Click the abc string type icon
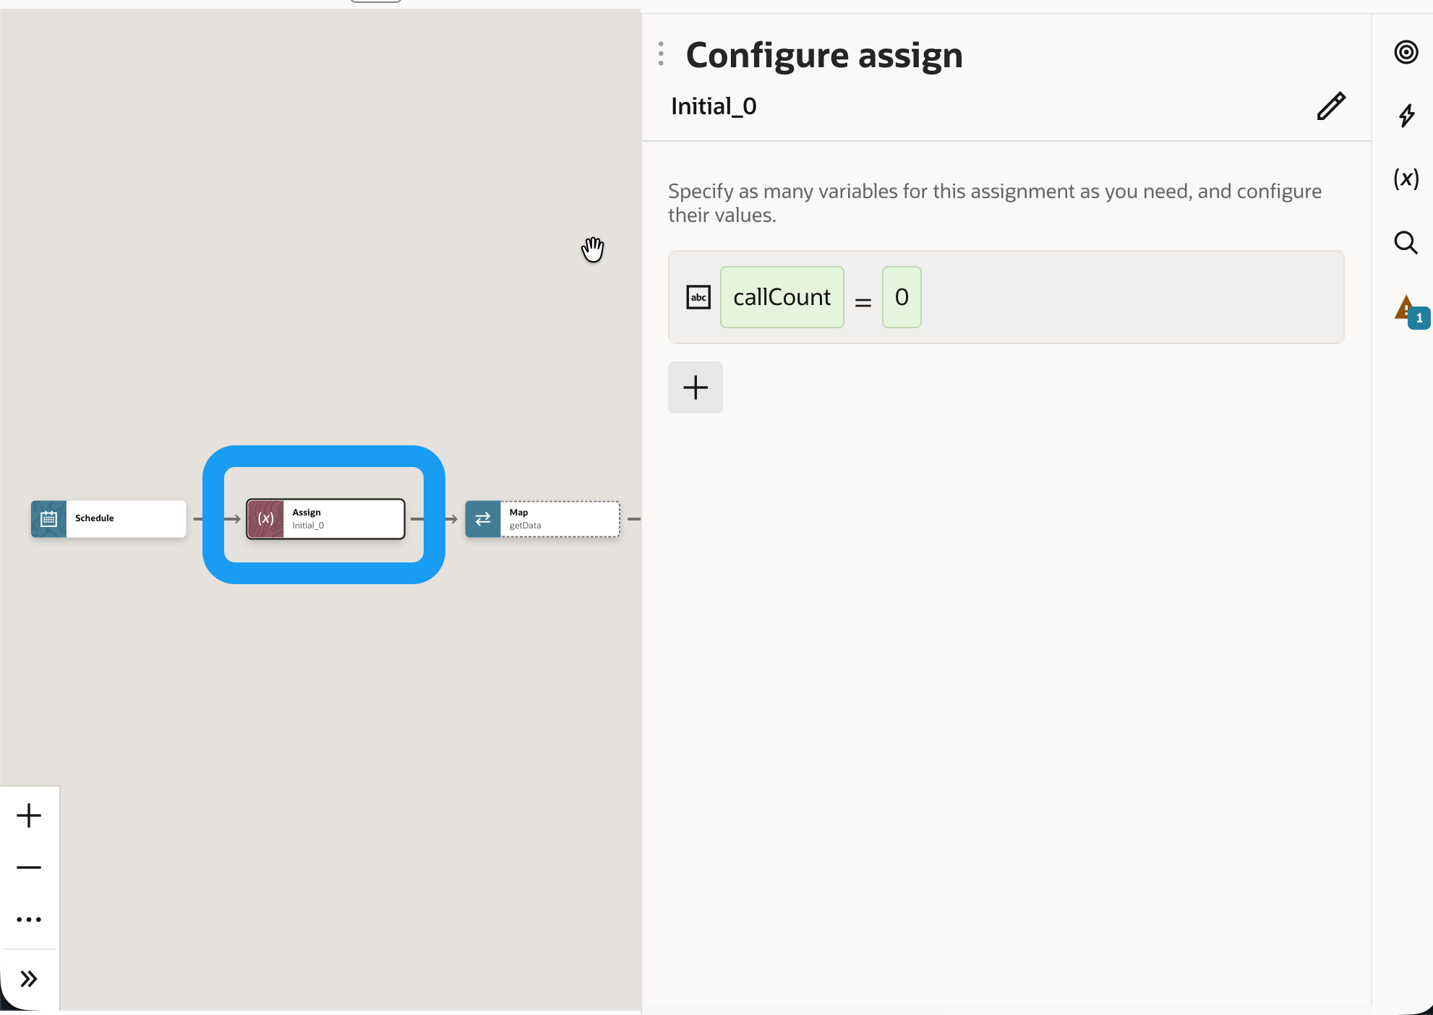This screenshot has height=1015, width=1433. pyautogui.click(x=698, y=297)
